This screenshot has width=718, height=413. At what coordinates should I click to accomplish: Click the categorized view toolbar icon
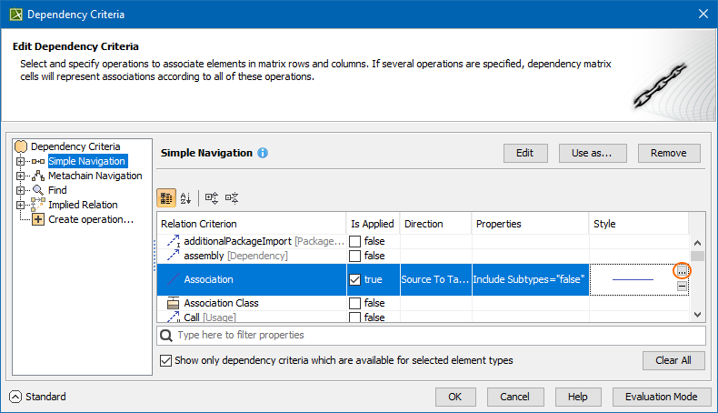[x=167, y=197]
